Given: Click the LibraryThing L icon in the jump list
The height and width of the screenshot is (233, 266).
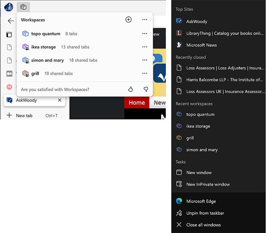Looking at the screenshot, I should tap(179, 33).
